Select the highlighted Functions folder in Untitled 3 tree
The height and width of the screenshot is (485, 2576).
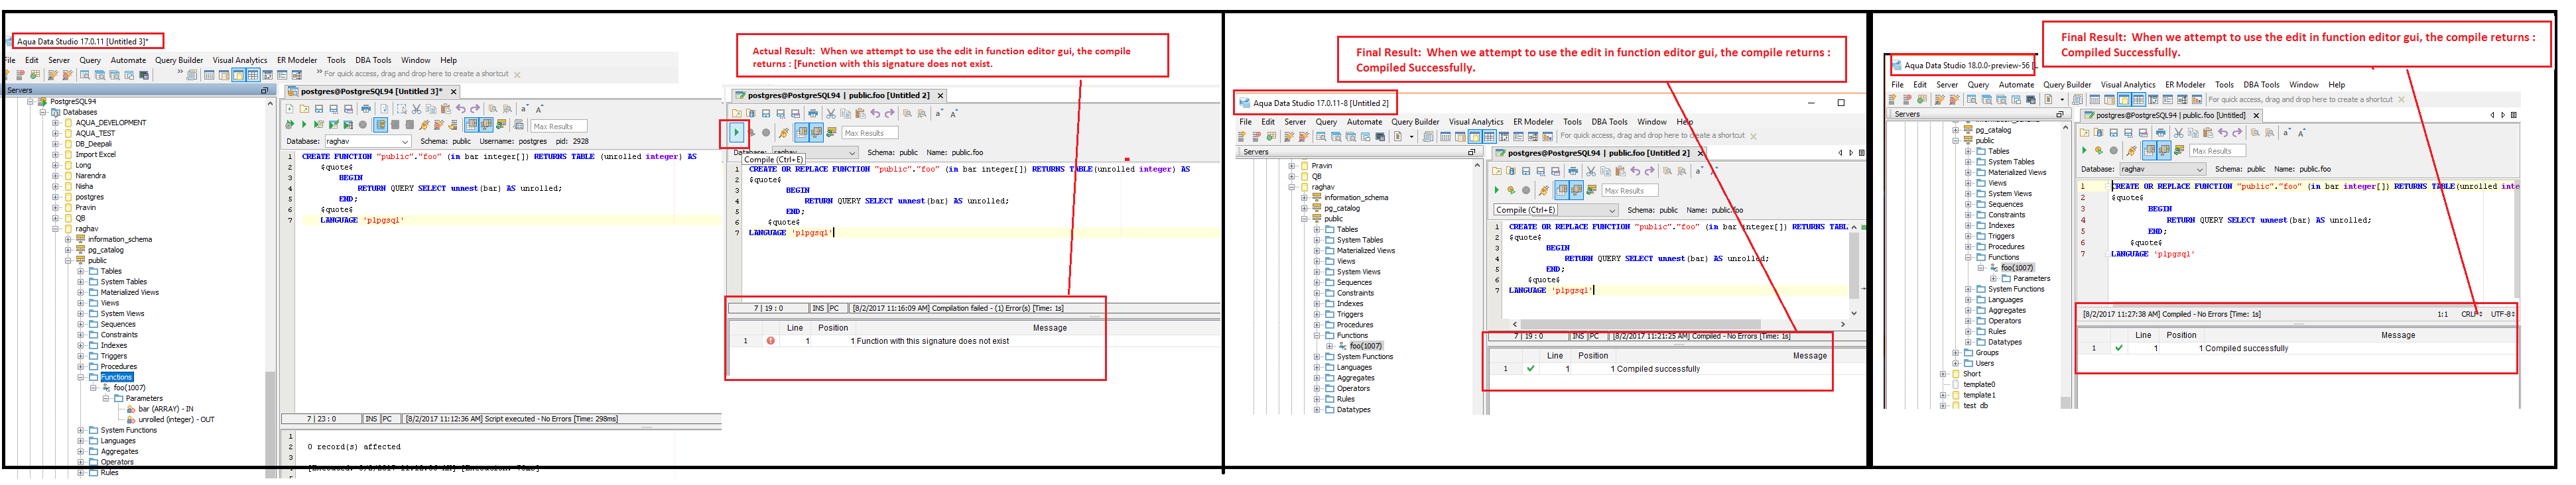point(116,378)
